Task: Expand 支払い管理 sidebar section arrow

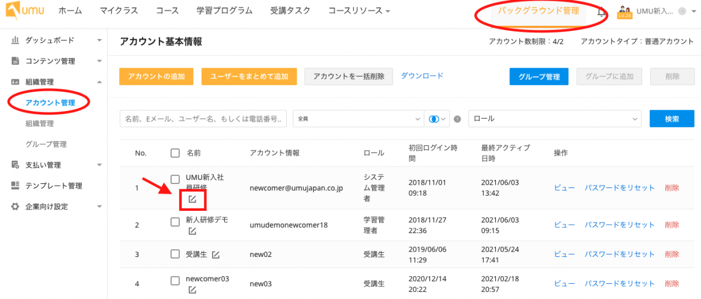Action: (x=99, y=165)
